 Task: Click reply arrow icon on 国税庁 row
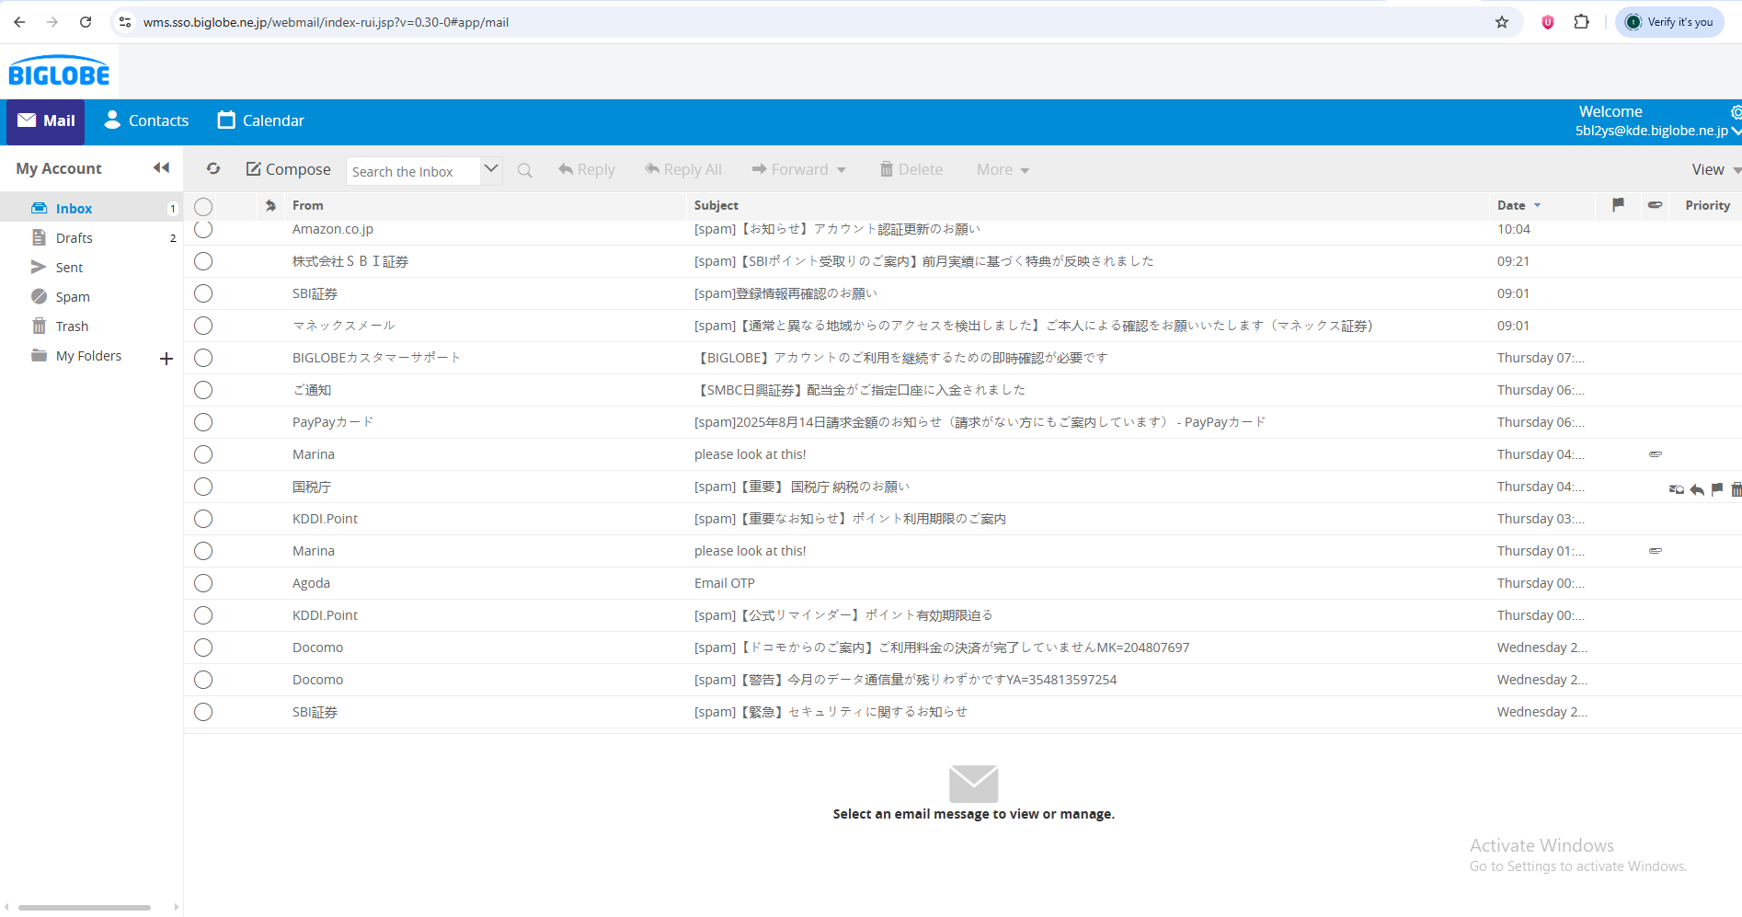pos(1697,489)
